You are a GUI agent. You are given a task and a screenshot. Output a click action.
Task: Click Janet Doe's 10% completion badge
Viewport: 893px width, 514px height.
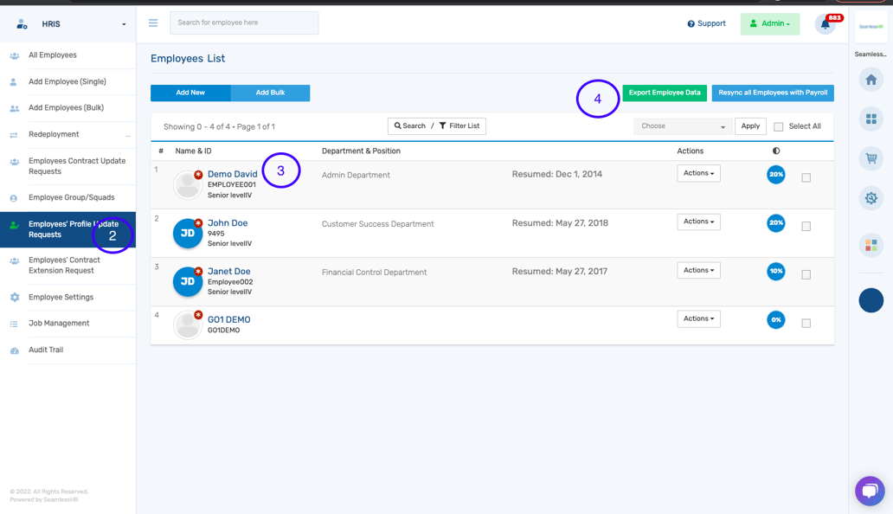pyautogui.click(x=775, y=271)
